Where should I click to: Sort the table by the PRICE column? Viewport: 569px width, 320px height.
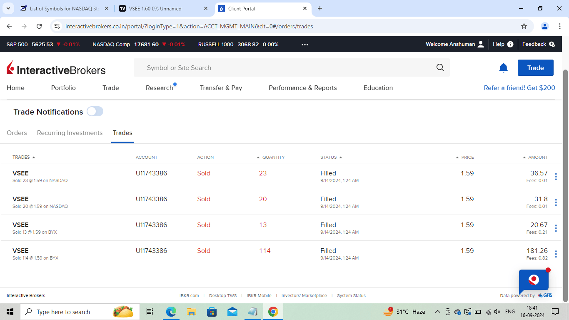(465, 157)
